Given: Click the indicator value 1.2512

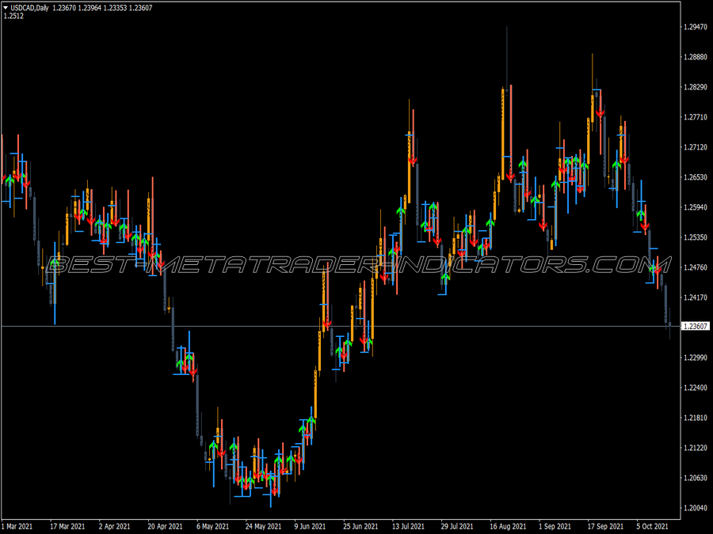Looking at the screenshot, I should pyautogui.click(x=13, y=17).
